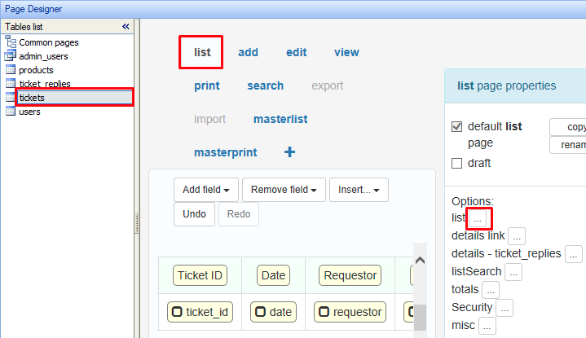The width and height of the screenshot is (586, 338).
Task: Click the plus icon to add page
Action: (x=289, y=152)
